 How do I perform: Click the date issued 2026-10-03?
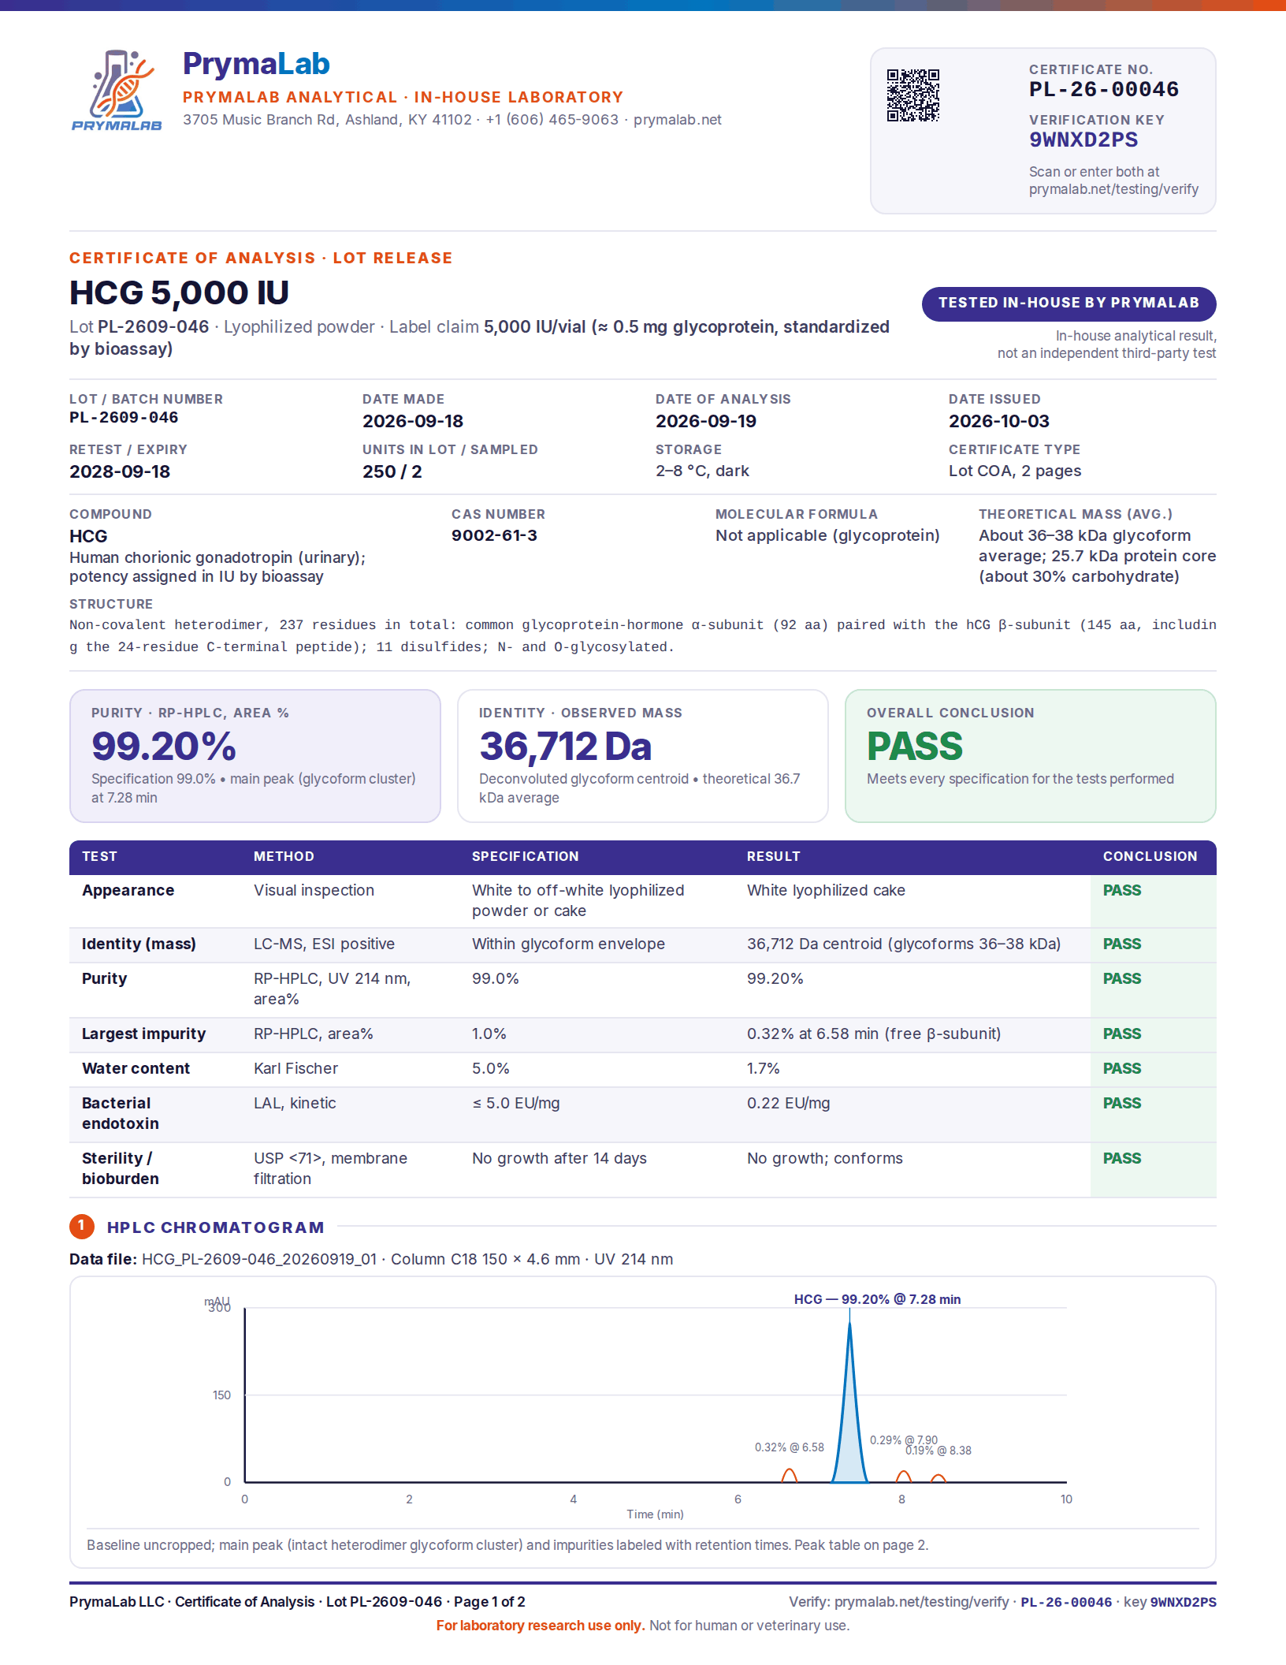click(999, 421)
